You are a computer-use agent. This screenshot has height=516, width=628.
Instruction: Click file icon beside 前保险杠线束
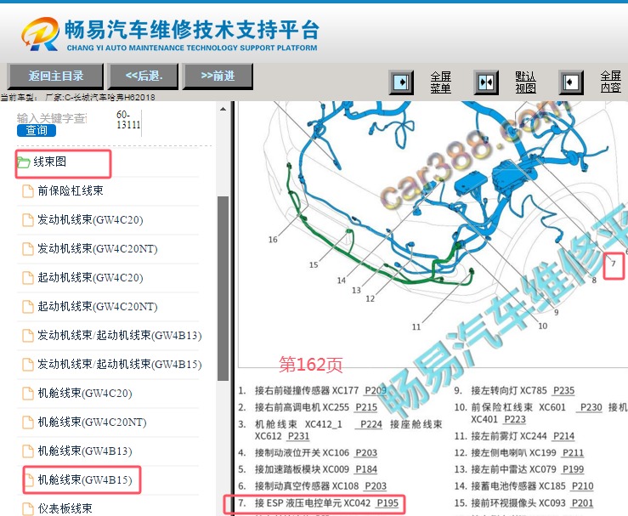tap(28, 191)
